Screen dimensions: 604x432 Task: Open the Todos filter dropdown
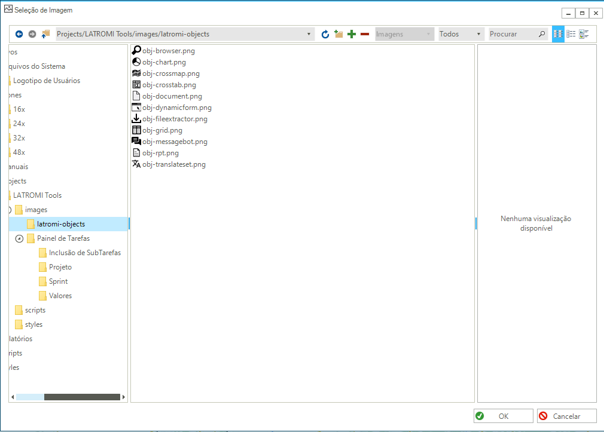[x=478, y=35]
